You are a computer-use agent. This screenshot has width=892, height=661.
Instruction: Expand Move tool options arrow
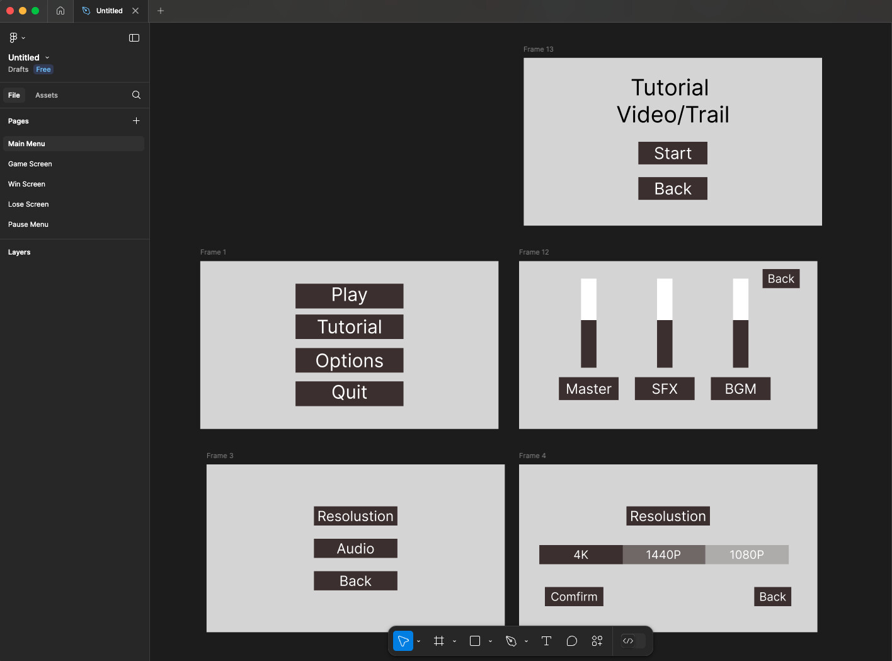coord(418,641)
